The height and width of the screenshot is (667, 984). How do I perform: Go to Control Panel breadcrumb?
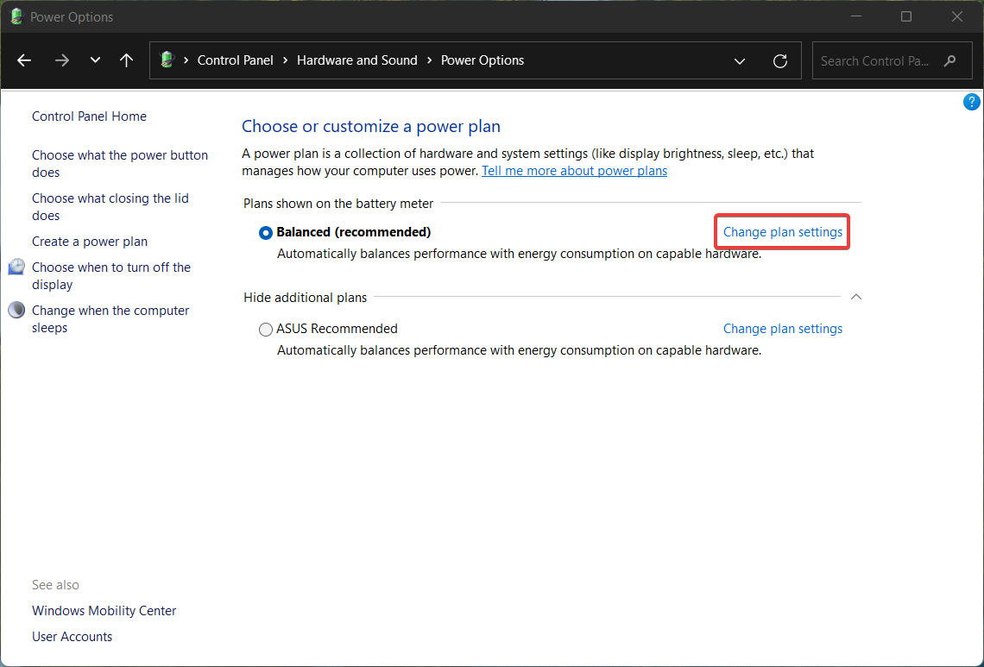click(235, 60)
